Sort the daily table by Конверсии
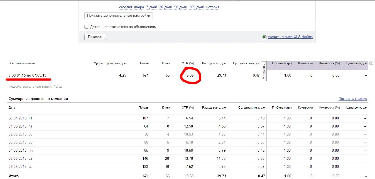 click(x=305, y=107)
